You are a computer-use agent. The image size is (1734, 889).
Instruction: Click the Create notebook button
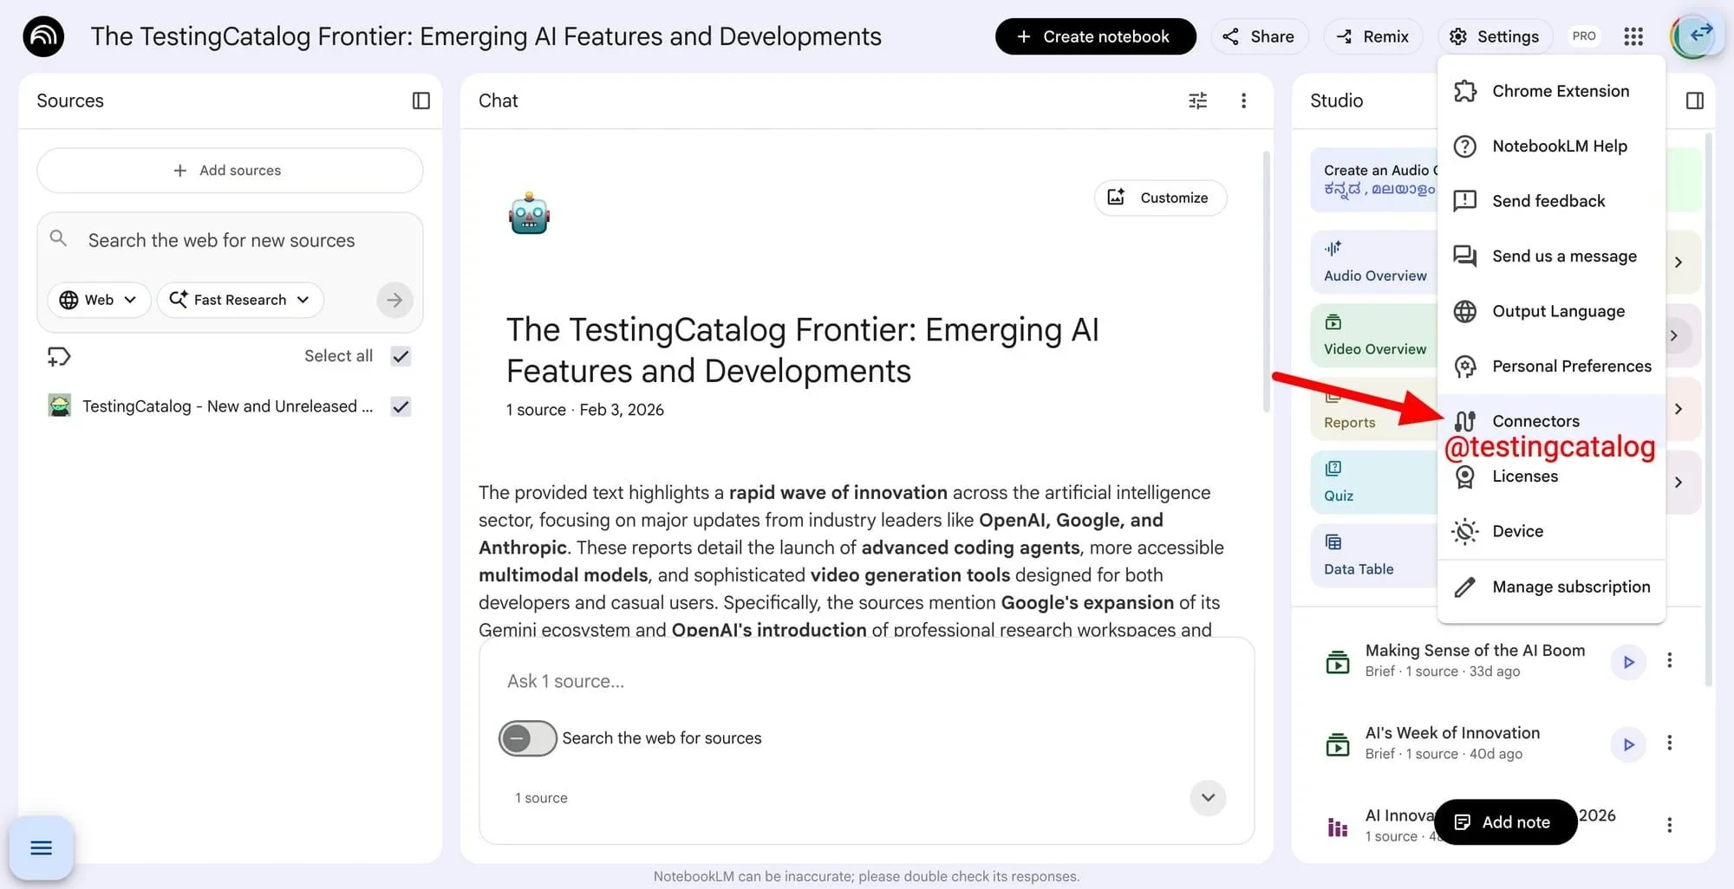coord(1095,36)
